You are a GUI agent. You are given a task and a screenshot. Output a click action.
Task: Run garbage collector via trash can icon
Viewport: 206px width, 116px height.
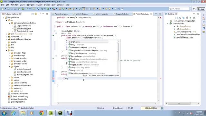[162, 108]
